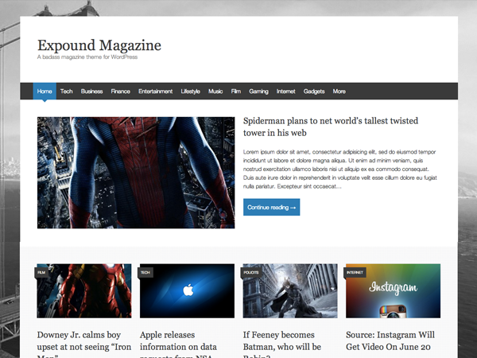Viewport: 477px width, 358px height.
Task: Open the Apple logo post thumbnail
Action: [187, 290]
